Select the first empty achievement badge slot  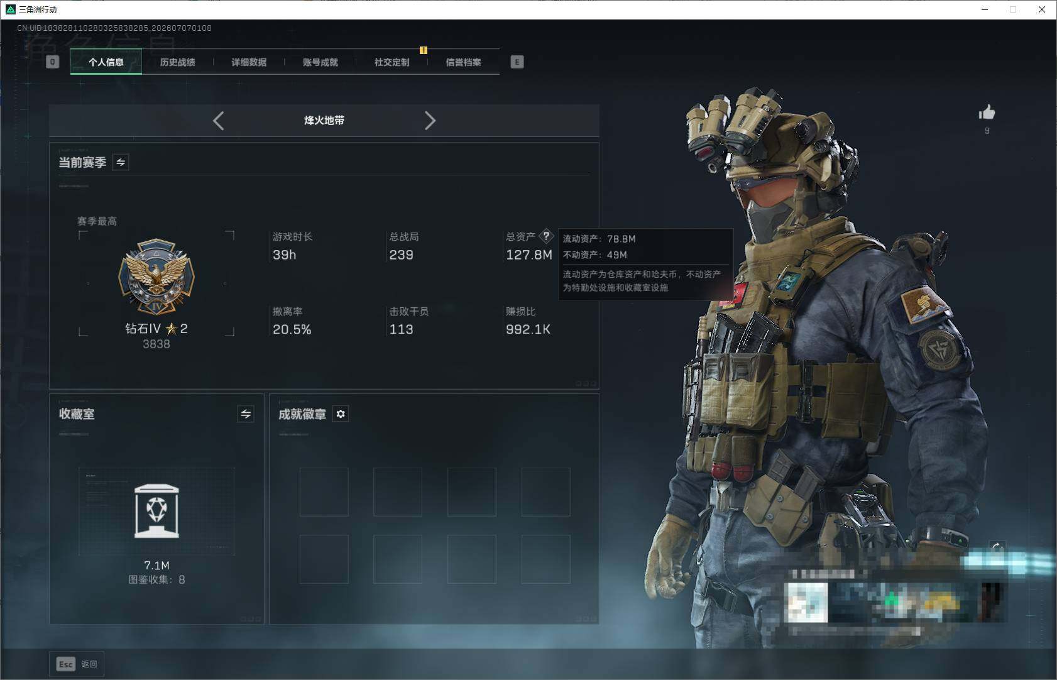pyautogui.click(x=324, y=492)
